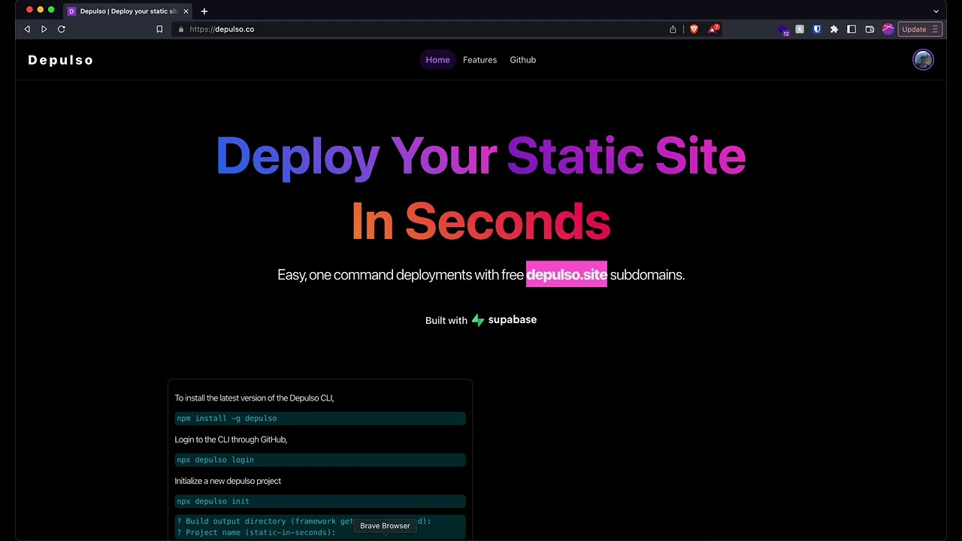The width and height of the screenshot is (962, 541).
Task: Go back to previous page
Action: pyautogui.click(x=27, y=29)
